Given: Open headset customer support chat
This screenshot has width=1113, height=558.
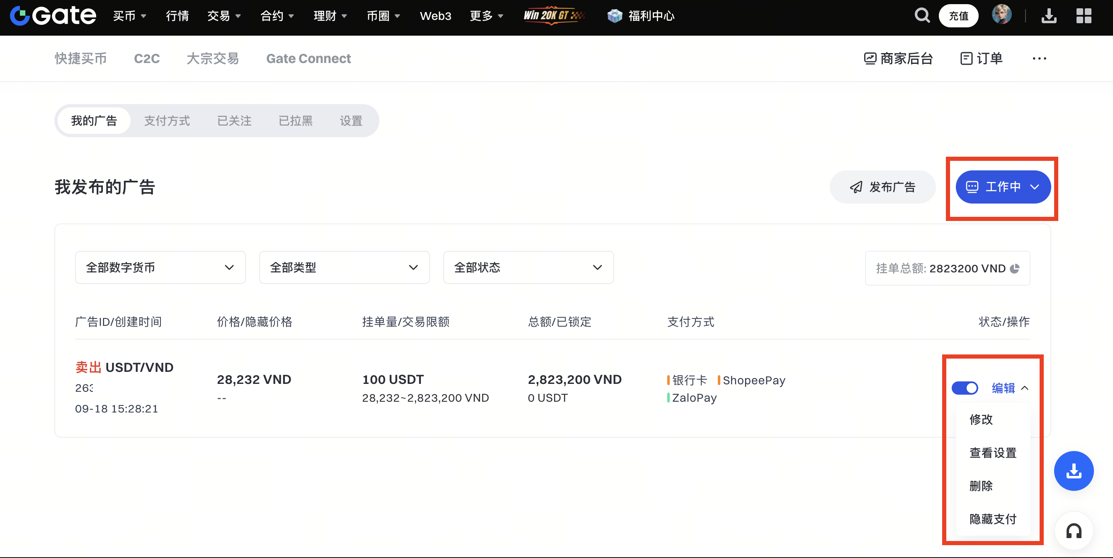Looking at the screenshot, I should point(1073,530).
